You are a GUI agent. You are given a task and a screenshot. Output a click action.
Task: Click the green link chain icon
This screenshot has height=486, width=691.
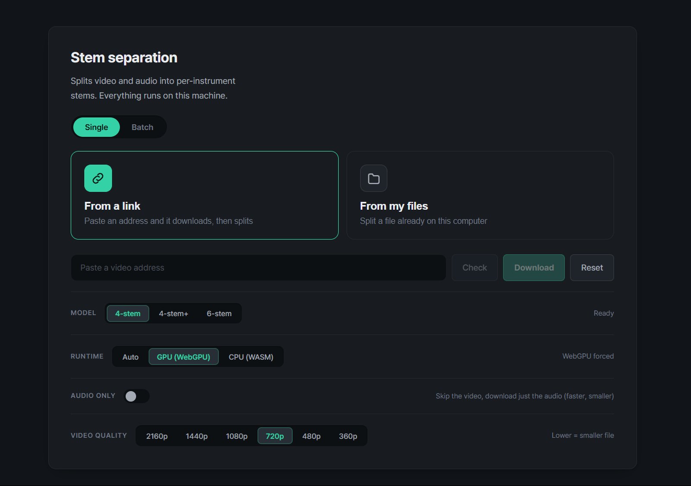click(x=98, y=178)
